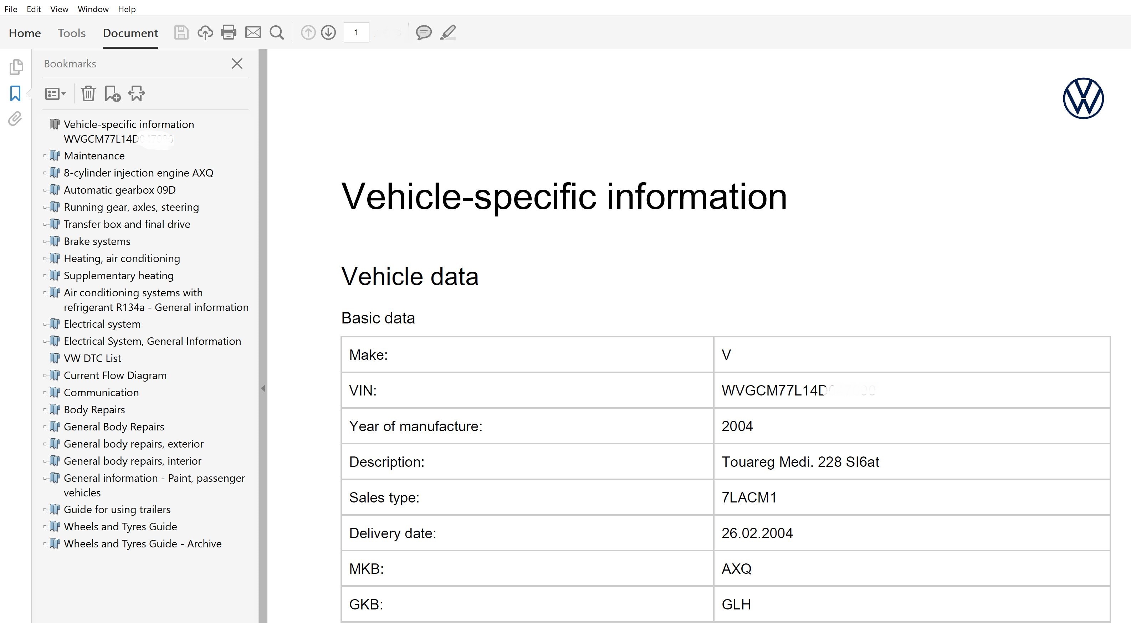
Task: Open the VW DTC List bookmark
Action: [92, 358]
